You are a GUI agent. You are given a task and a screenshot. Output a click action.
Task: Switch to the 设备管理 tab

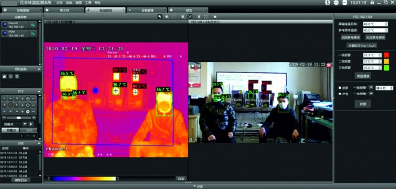pos(147,10)
